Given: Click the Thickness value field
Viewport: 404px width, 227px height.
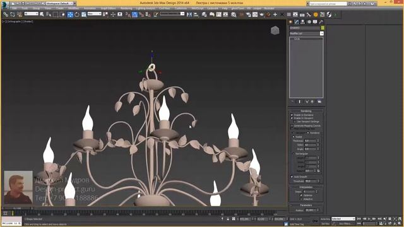Looking at the screenshot, I should 310,141.
